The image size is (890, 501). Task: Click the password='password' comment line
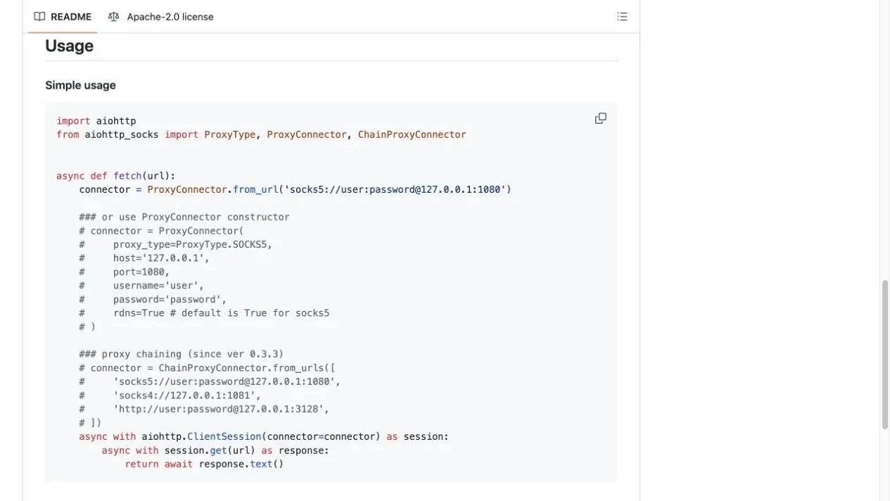pyautogui.click(x=153, y=299)
